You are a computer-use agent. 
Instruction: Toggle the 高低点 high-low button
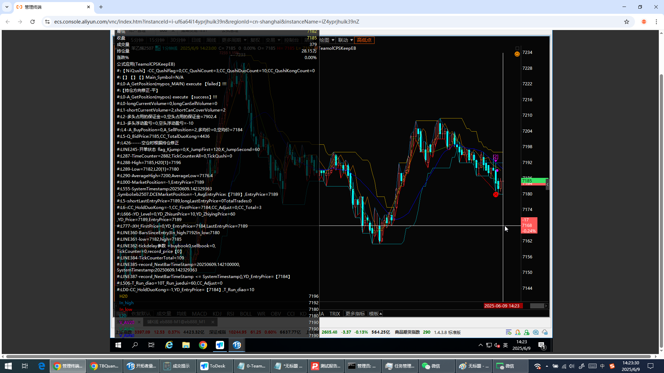364,40
